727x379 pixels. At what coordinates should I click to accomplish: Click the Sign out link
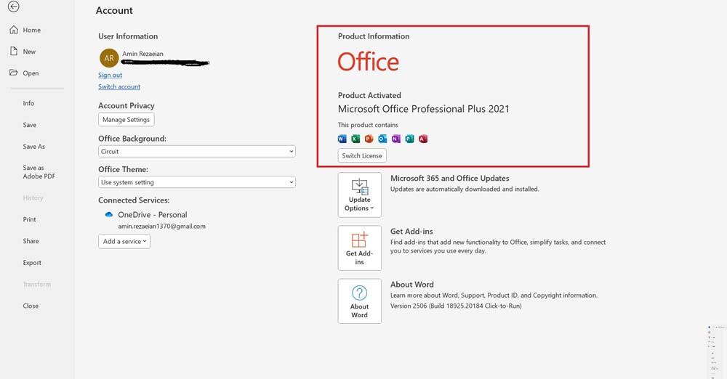pyautogui.click(x=110, y=76)
